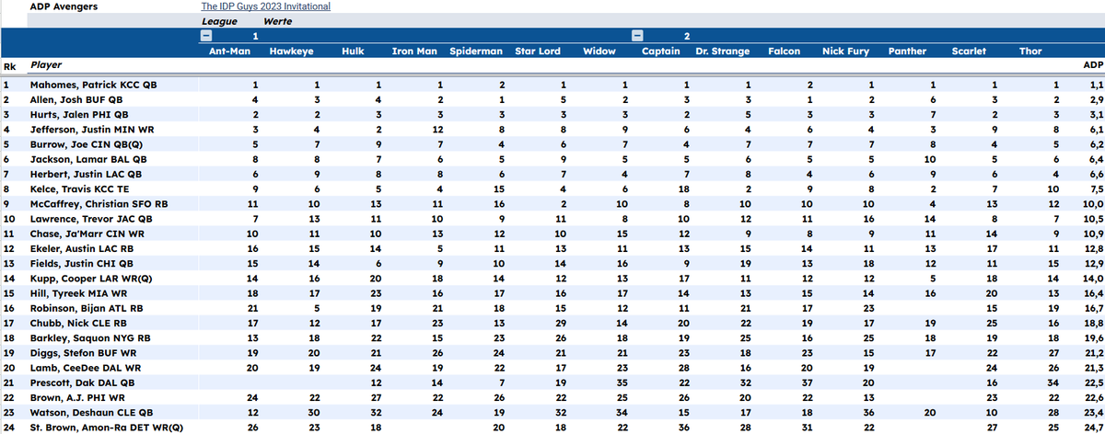Click the ADP Avengers title cell

pyautogui.click(x=64, y=6)
